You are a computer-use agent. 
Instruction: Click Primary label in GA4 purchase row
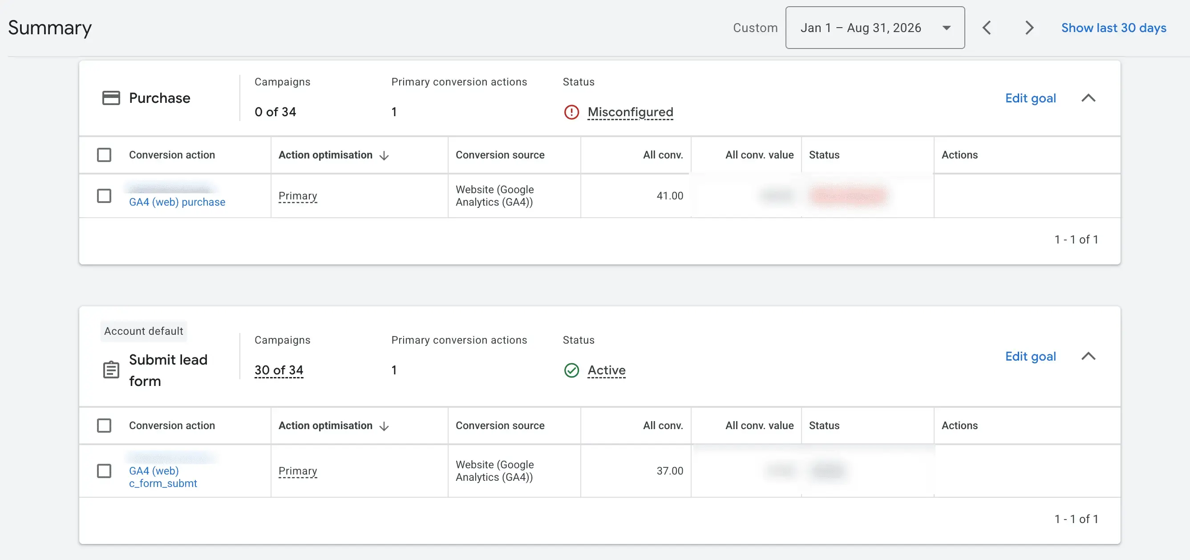[x=297, y=196]
